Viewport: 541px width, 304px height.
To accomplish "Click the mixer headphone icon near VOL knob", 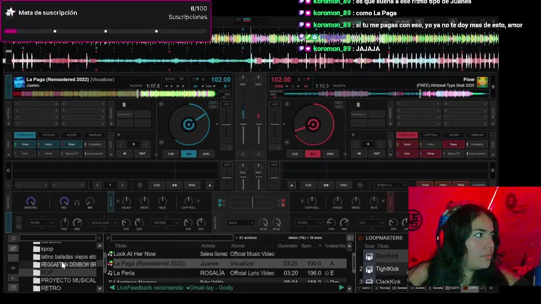I will pyautogui.click(x=77, y=203).
